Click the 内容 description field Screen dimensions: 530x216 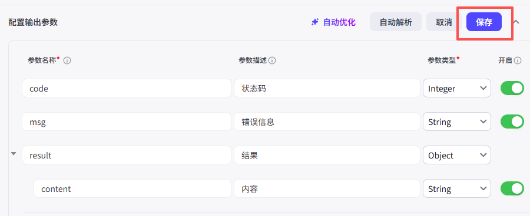(x=327, y=188)
